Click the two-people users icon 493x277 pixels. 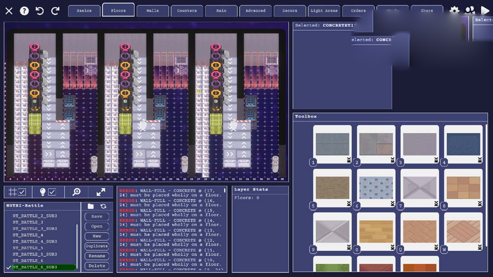tap(470, 11)
